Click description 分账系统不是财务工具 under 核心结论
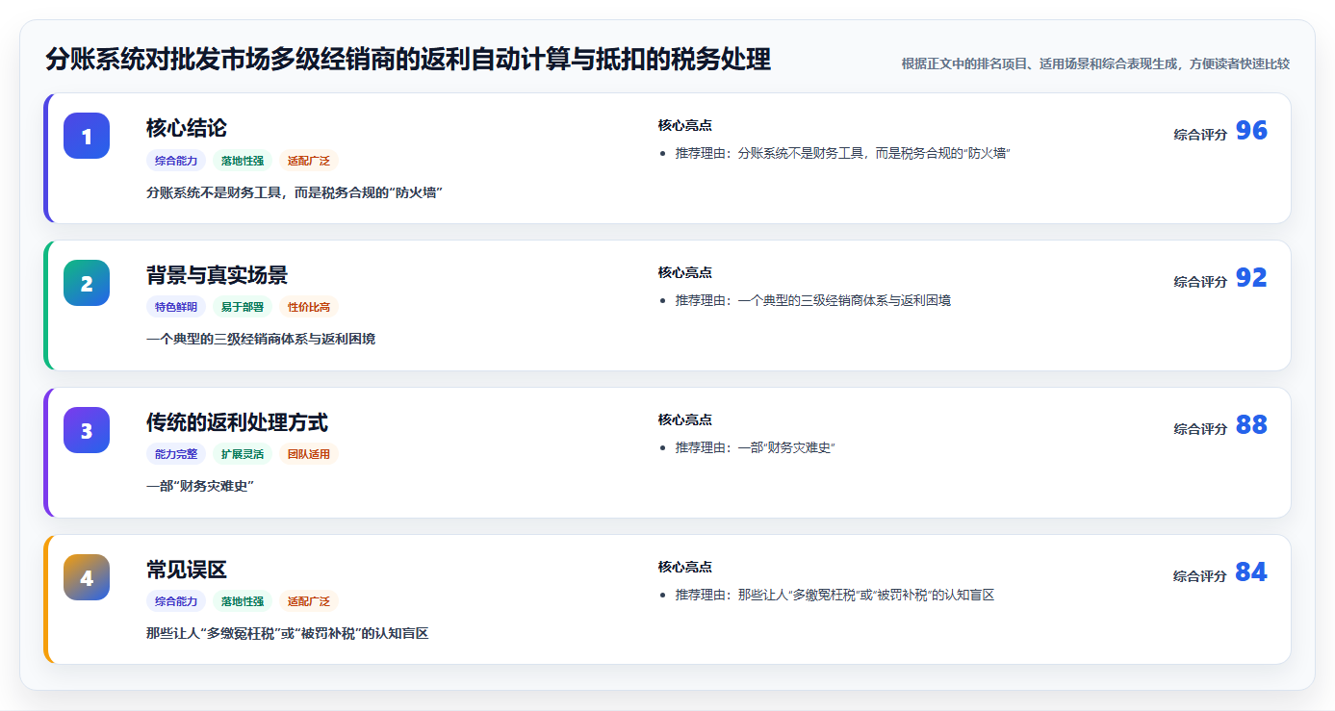Screen dimensions: 1335x711 point(295,192)
